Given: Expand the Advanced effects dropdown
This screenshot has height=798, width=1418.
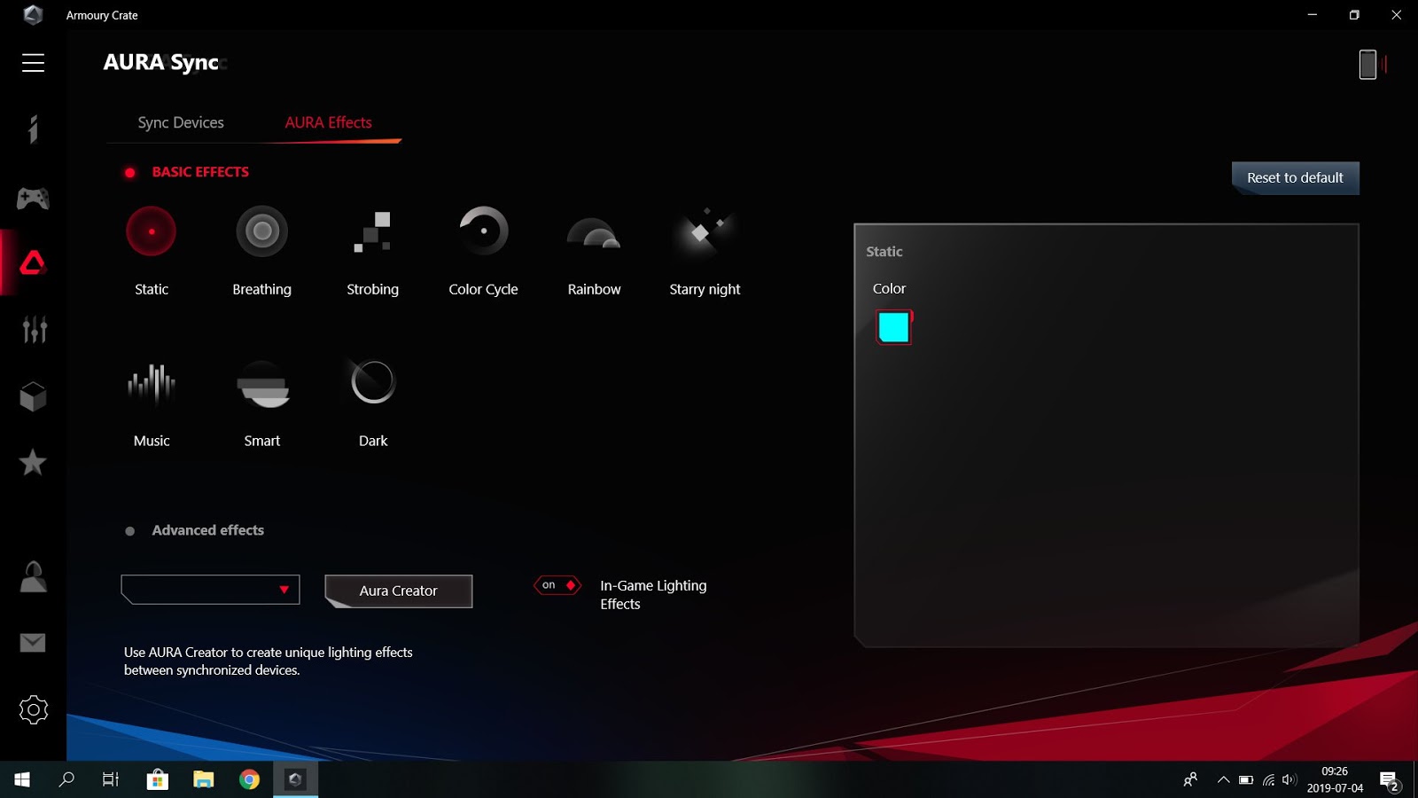Looking at the screenshot, I should pyautogui.click(x=210, y=590).
